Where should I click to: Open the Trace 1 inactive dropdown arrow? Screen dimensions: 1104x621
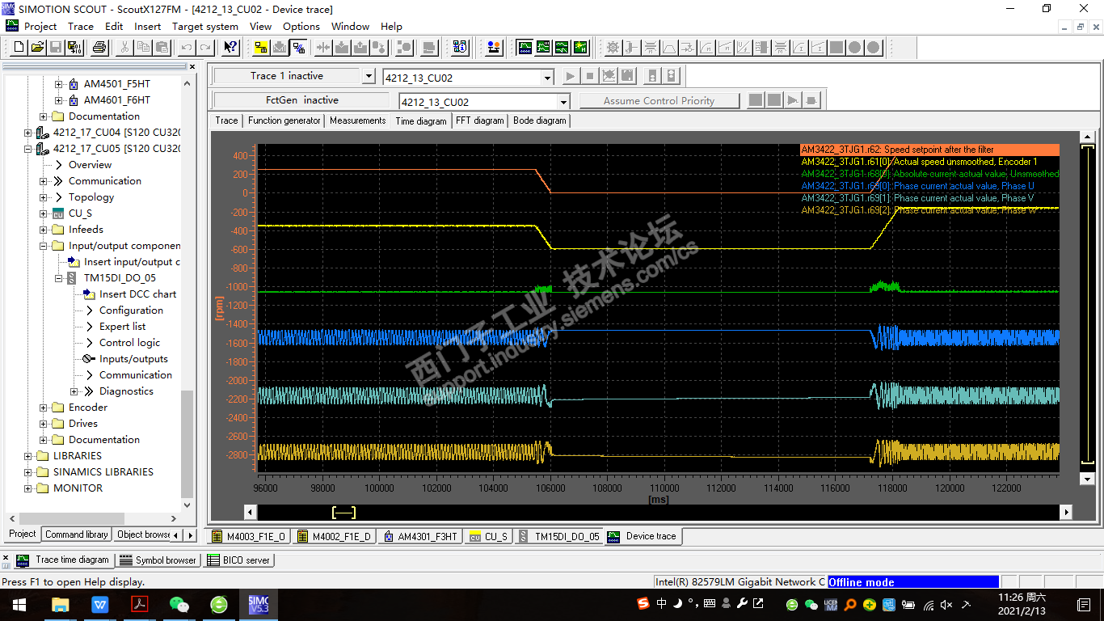pyautogui.click(x=369, y=76)
